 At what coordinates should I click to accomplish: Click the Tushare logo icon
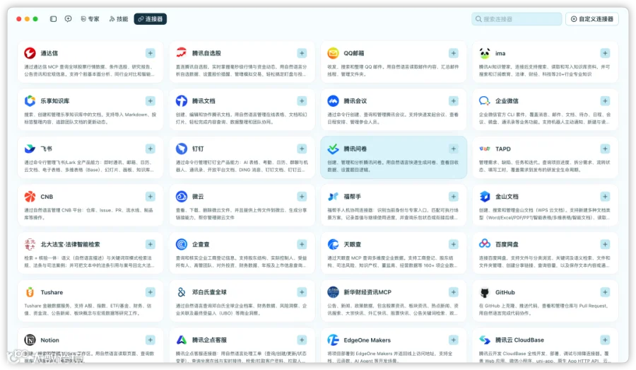point(30,292)
